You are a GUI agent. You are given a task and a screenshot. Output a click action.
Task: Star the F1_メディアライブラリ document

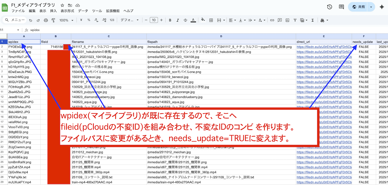pyautogui.click(x=63, y=6)
